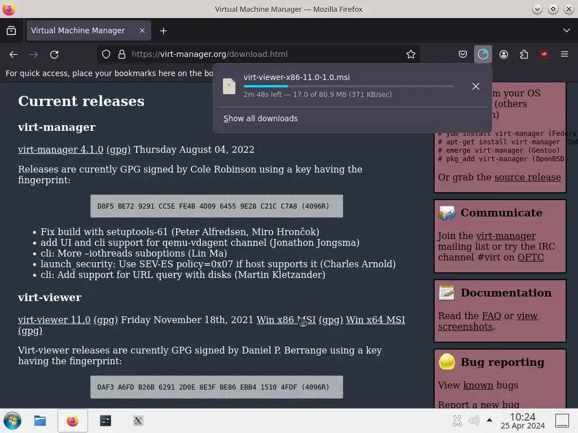
Task: Open the OFTC link
Action: coord(531,257)
